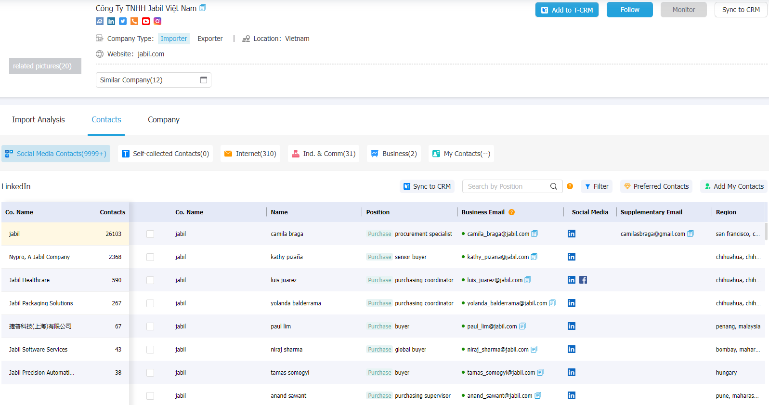Viewport: 769px width, 405px height.
Task: Select Jabil Packaging Solutions row
Action: click(65, 303)
